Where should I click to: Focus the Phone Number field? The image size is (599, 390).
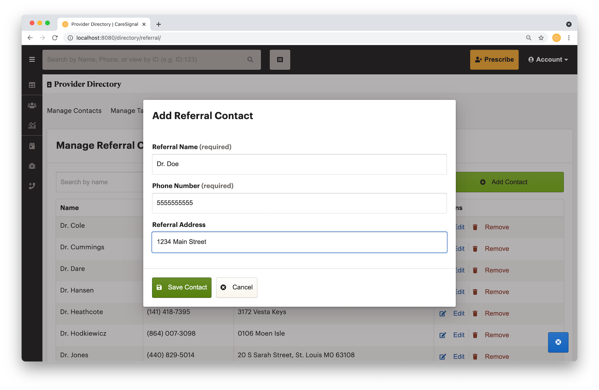point(299,203)
